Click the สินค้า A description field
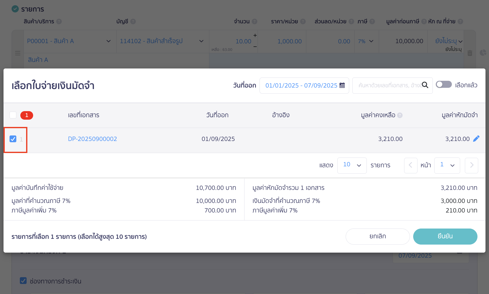This screenshot has height=294, width=489. click(116, 60)
